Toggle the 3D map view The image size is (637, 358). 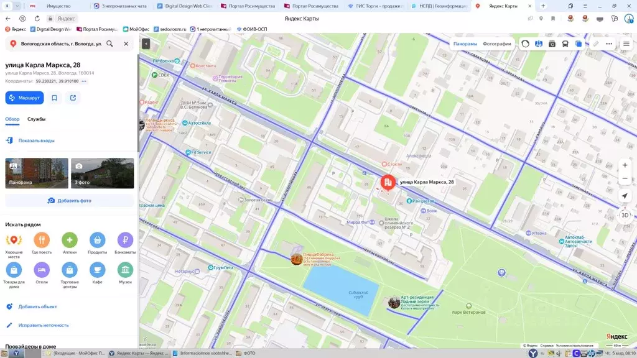tap(625, 215)
